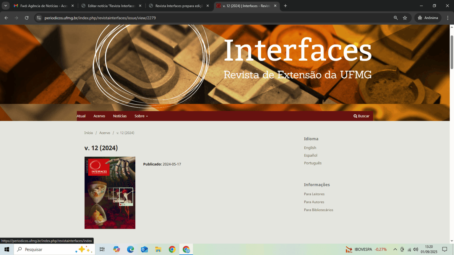This screenshot has width=454, height=255.
Task: Click the Buscar search button
Action: [x=361, y=116]
